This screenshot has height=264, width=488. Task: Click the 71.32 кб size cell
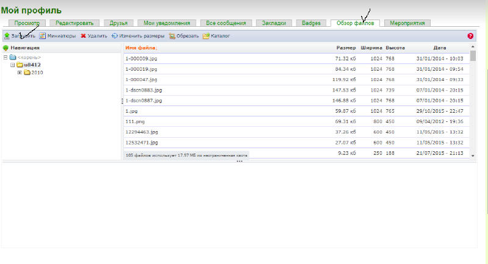pos(345,59)
